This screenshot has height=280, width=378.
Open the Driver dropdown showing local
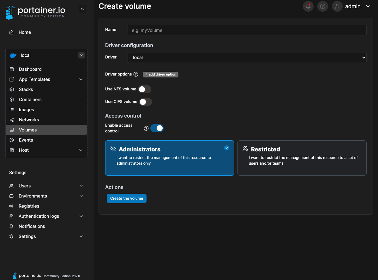pyautogui.click(x=247, y=58)
